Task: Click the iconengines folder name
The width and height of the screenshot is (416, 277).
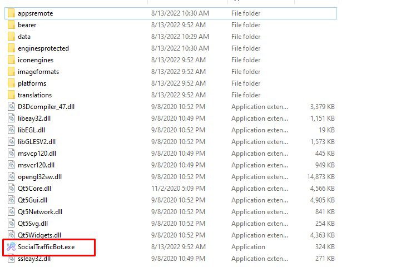Action: point(36,60)
